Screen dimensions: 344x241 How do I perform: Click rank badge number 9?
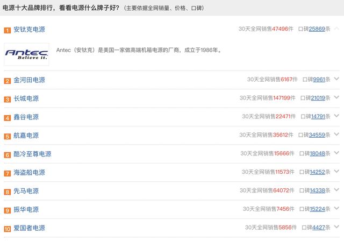[x=7, y=210]
